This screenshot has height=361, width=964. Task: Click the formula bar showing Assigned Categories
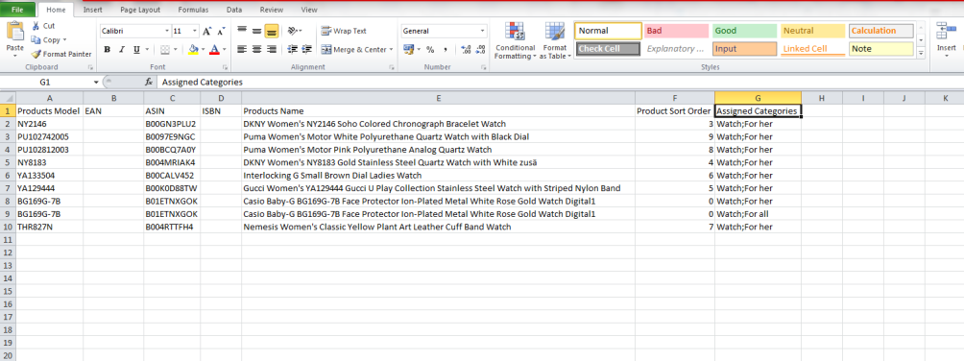[x=560, y=82]
